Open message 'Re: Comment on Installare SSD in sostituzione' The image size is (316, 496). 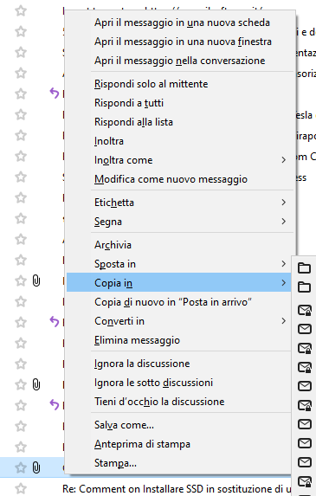tap(177, 489)
